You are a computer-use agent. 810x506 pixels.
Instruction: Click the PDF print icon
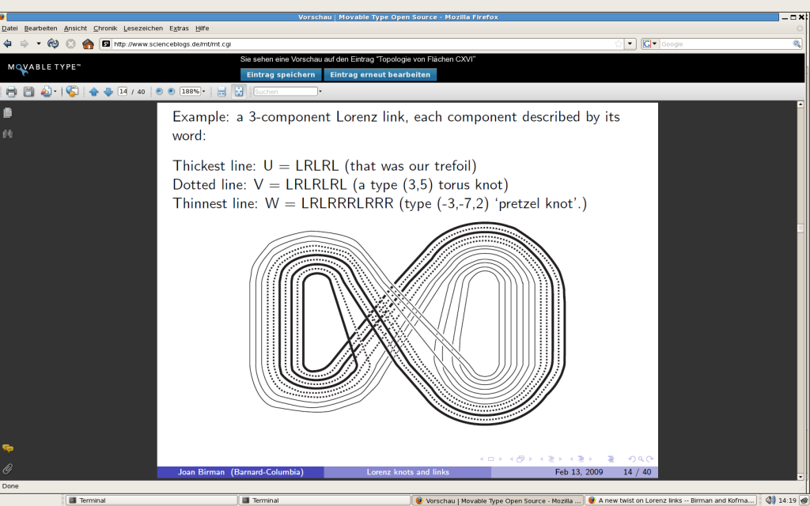point(11,92)
